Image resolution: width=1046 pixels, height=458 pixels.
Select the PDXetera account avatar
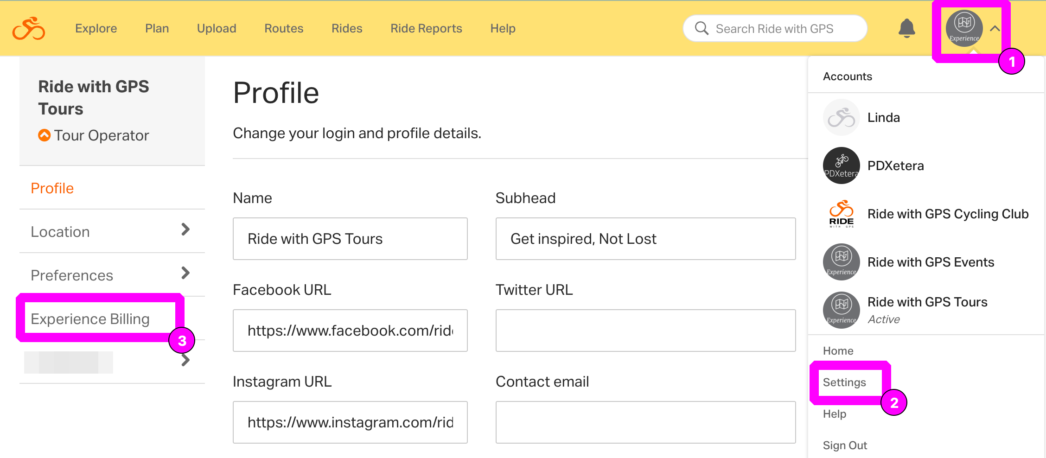pos(842,165)
